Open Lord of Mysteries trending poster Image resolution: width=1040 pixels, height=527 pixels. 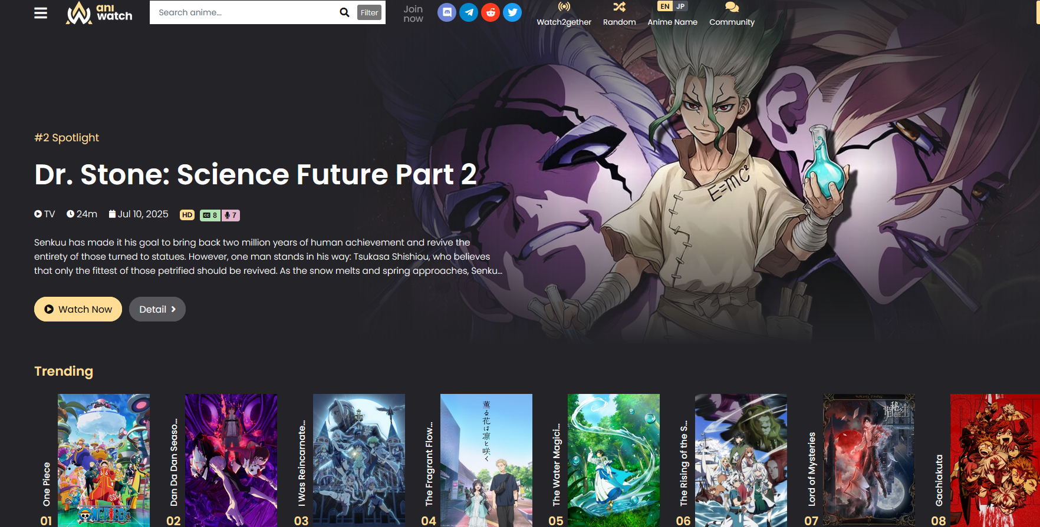[869, 460]
